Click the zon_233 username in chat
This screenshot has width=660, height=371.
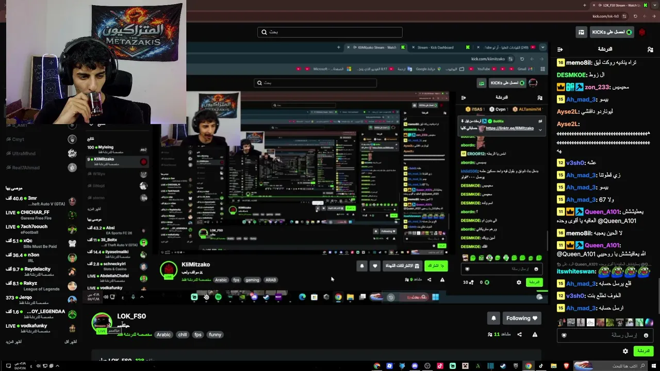[x=597, y=87]
